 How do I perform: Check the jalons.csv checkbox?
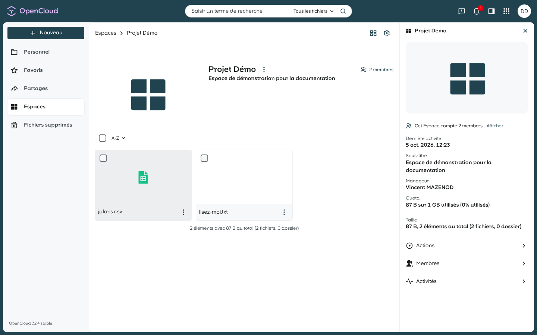pos(103,158)
